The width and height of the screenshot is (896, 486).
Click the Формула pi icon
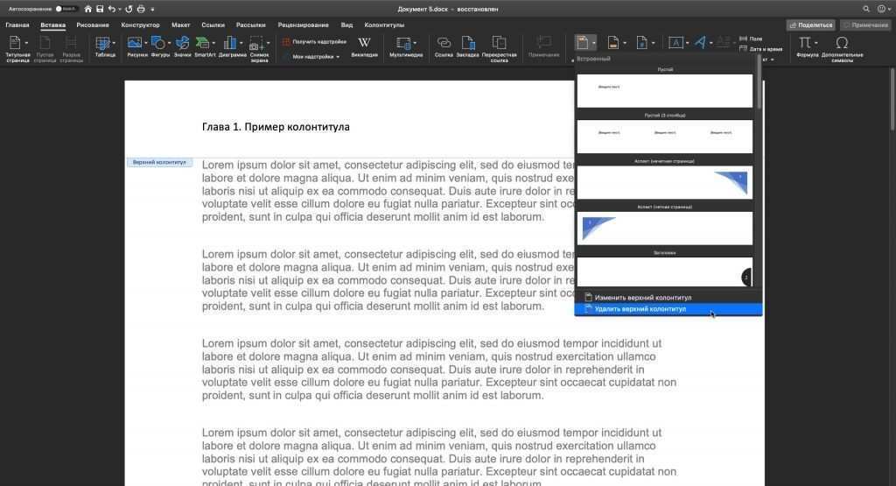805,43
